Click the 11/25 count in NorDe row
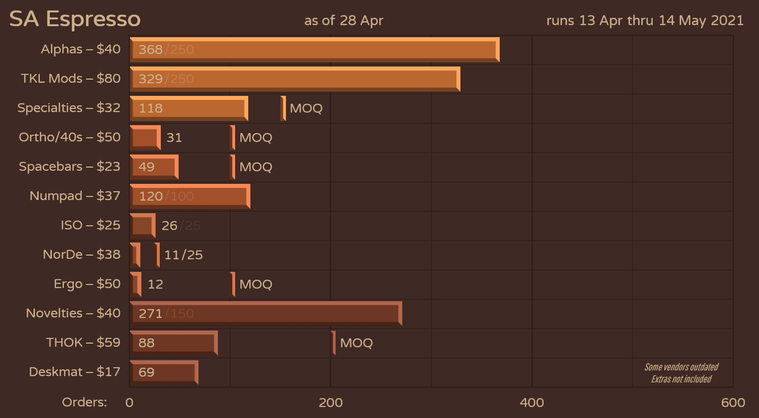 [x=183, y=255]
